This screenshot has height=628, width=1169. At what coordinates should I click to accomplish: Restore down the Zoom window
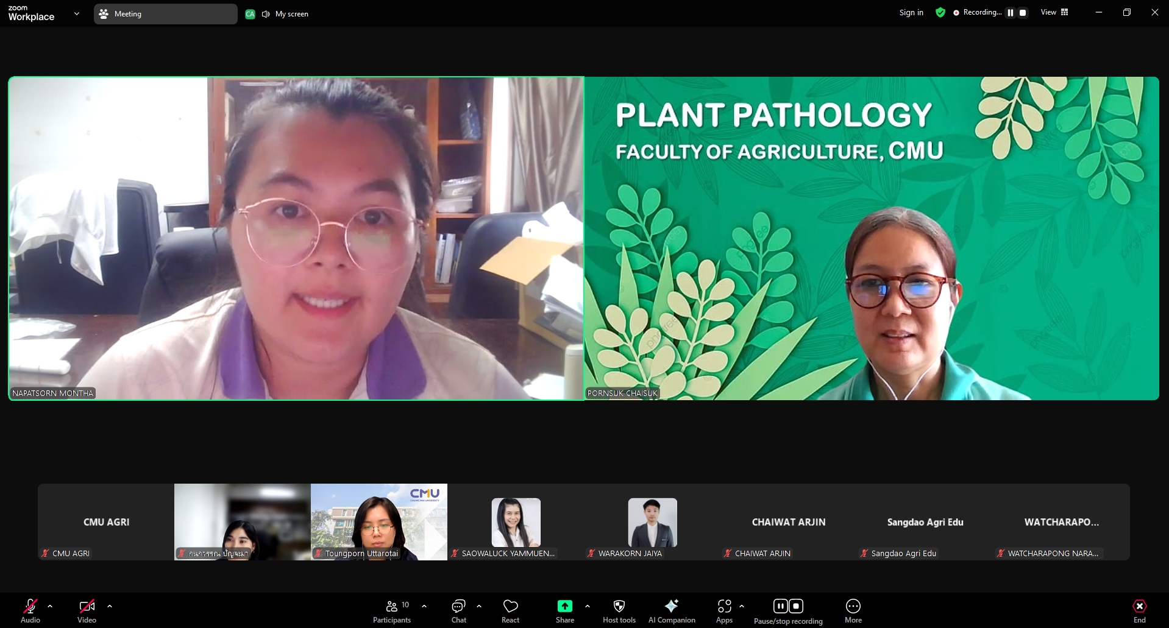coord(1127,12)
